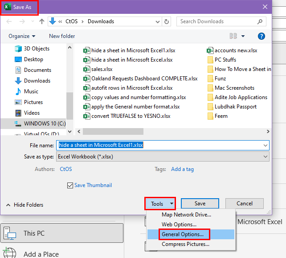This screenshot has height=258, width=286.
Task: Expand the view options dropdown arrow
Action: [x=243, y=36]
